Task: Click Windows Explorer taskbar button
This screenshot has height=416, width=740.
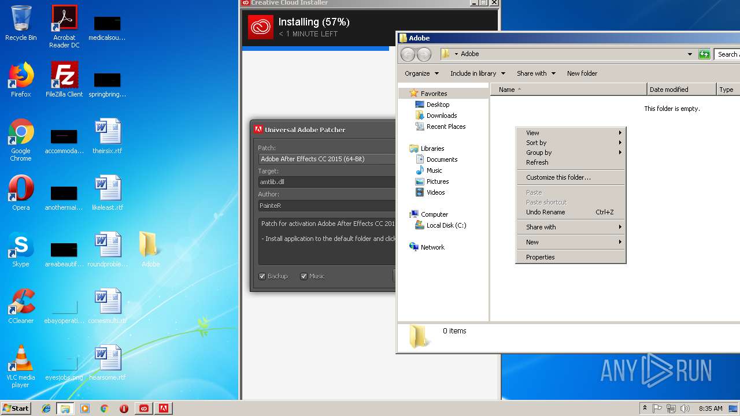Action: pos(65,408)
